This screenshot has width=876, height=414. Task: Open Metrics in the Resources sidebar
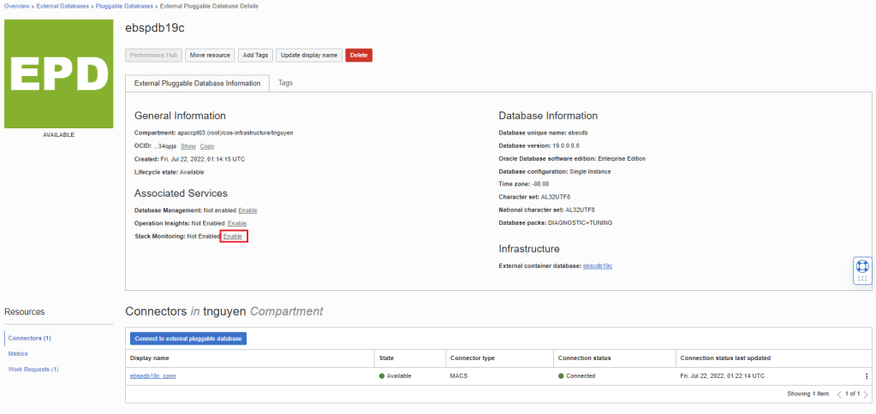coord(18,353)
